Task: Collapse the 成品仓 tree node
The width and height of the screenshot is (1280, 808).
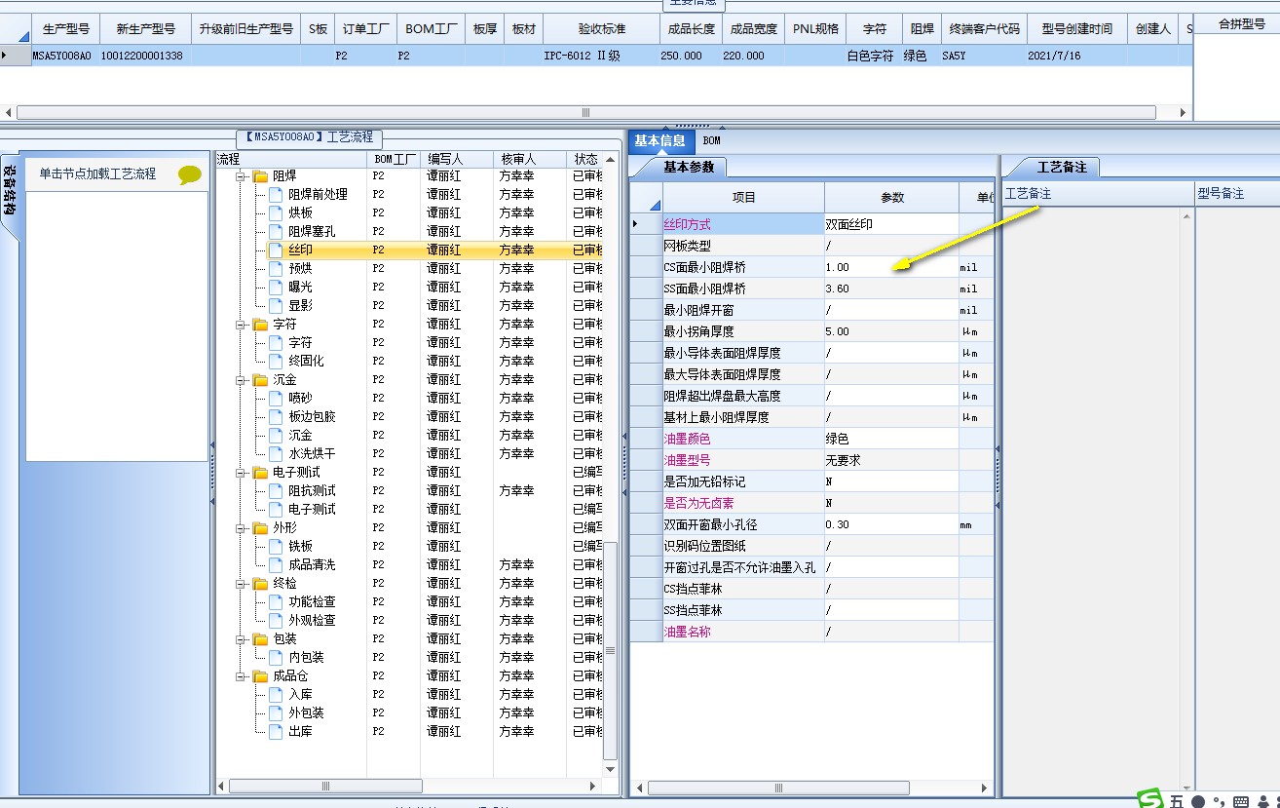Action: (241, 676)
